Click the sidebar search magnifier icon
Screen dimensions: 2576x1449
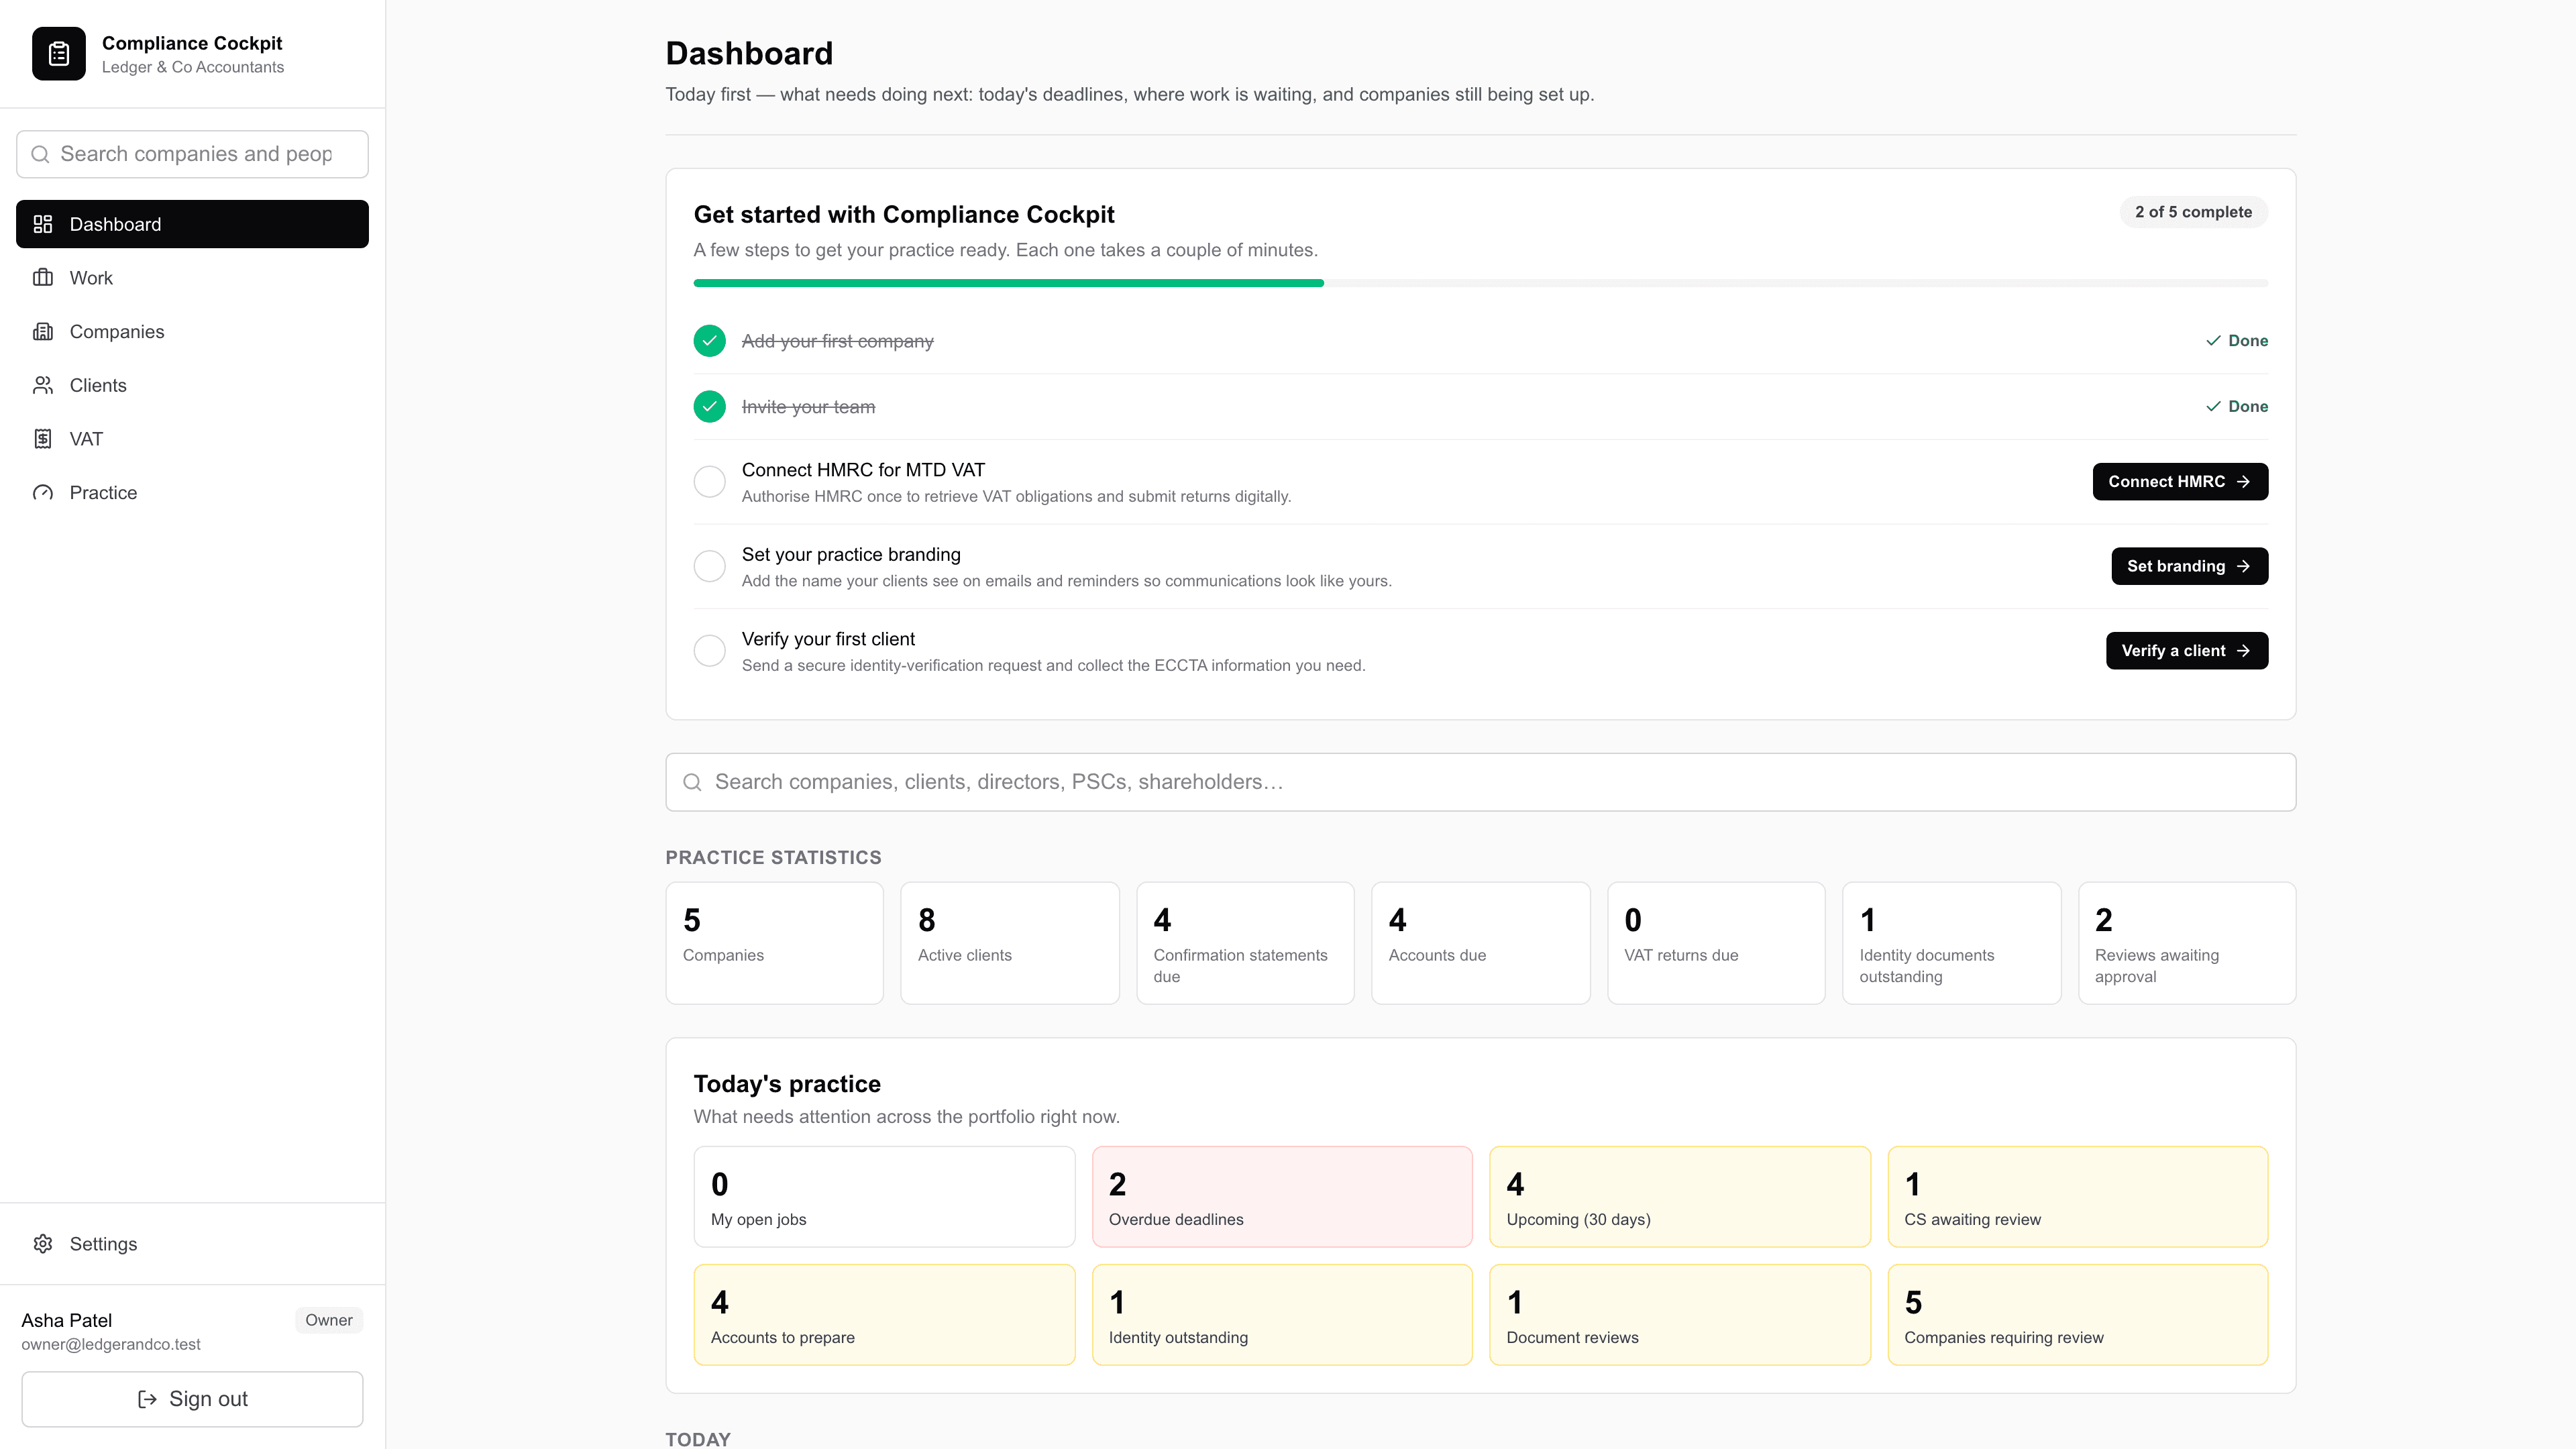[x=40, y=154]
